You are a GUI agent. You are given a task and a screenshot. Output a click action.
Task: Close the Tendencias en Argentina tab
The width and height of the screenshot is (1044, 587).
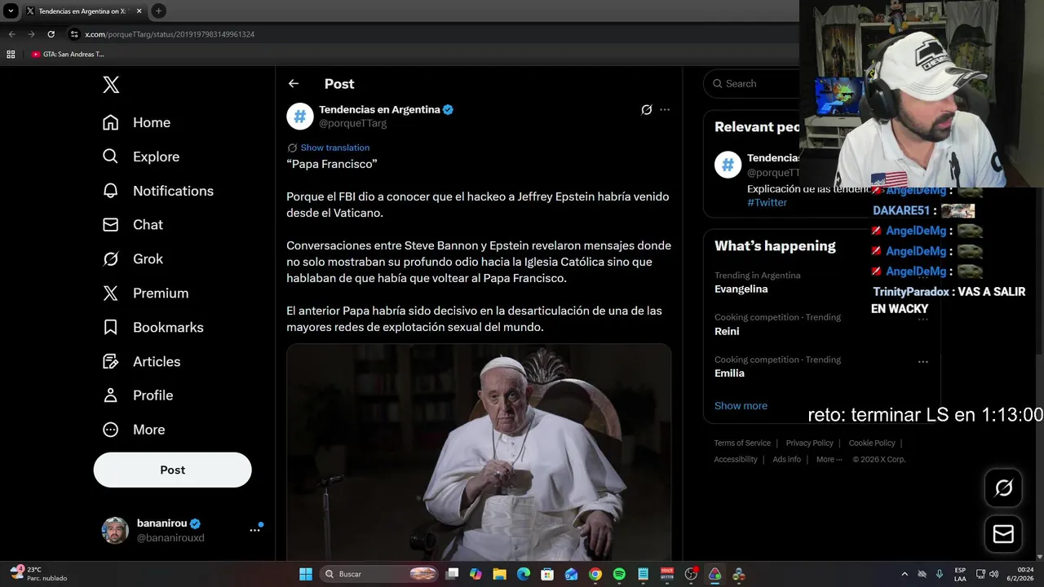(139, 11)
